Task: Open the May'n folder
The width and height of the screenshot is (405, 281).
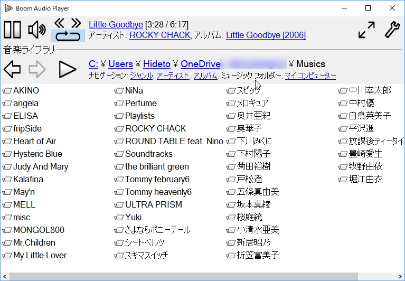Action: click(18, 192)
